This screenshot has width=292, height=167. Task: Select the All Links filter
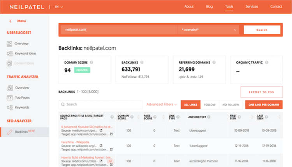pyautogui.click(x=190, y=105)
